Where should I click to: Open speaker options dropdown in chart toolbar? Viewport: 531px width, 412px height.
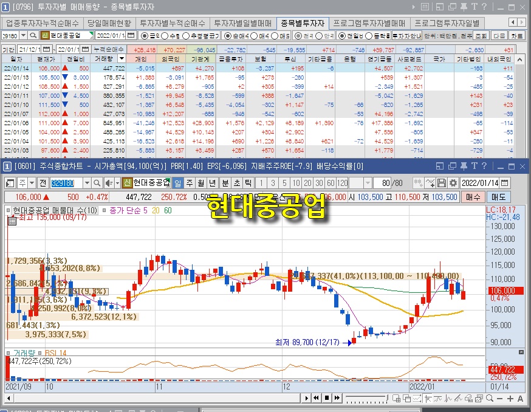tap(117, 184)
